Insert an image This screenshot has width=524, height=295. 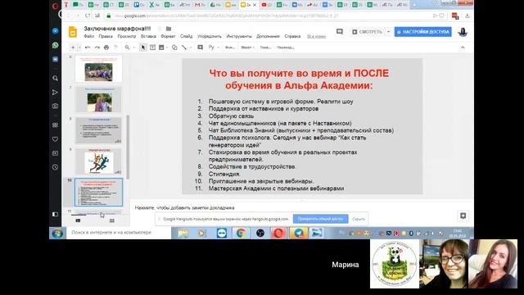pos(161,48)
